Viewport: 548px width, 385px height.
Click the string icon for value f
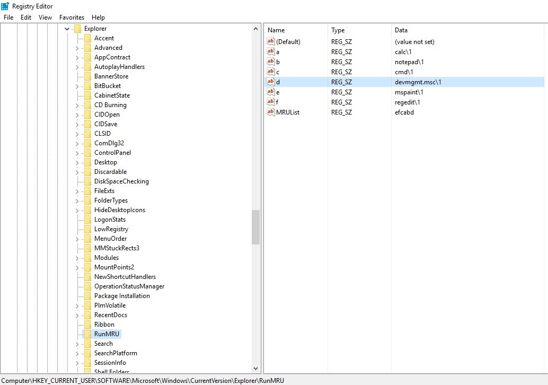271,102
